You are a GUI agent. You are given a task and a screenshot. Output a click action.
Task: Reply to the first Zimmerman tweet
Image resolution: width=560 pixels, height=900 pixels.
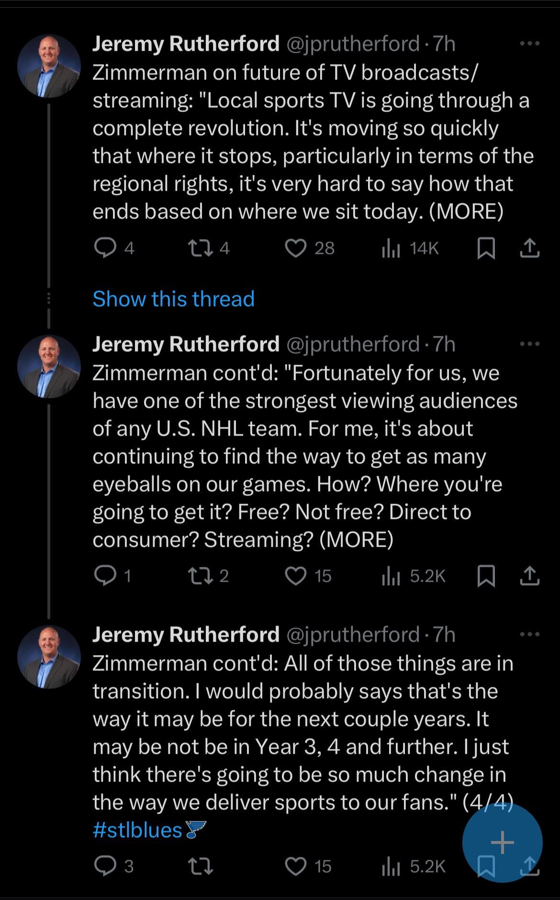click(x=102, y=248)
